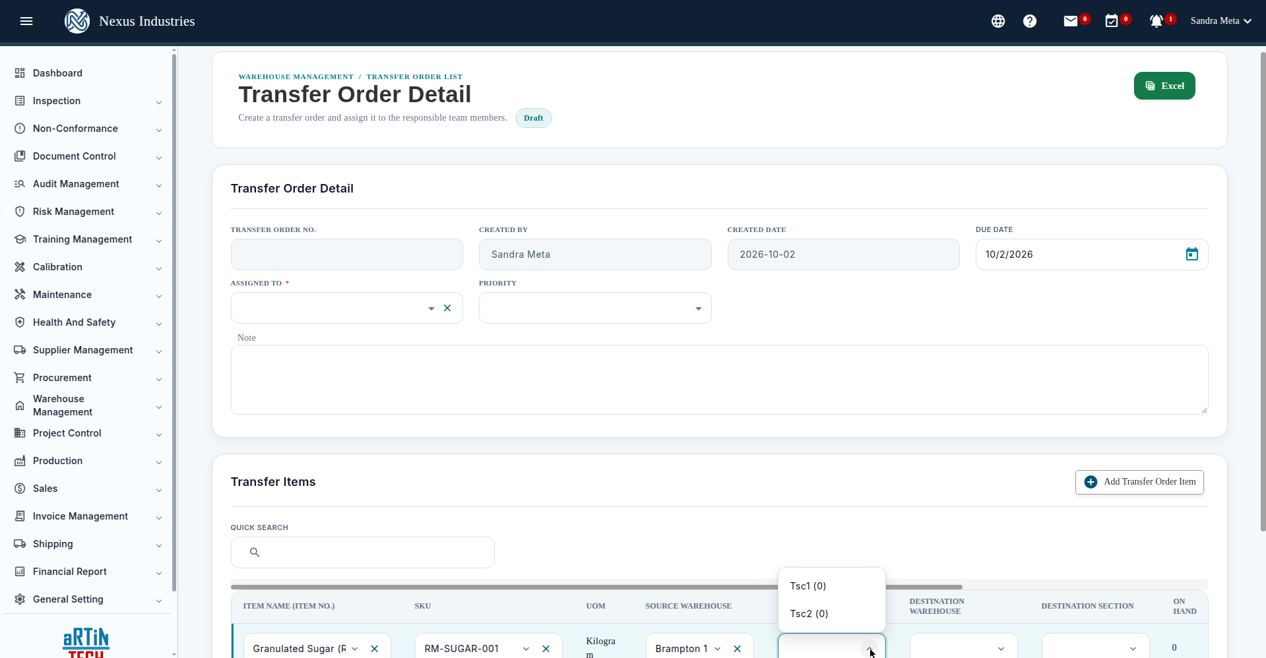
Task: Export with the Excel button
Action: 1164,86
